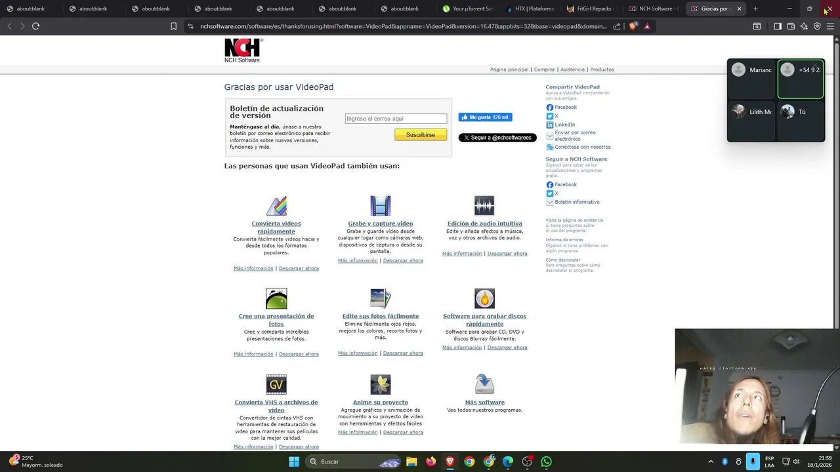Open Convierta vídeos rápidamente link
This screenshot has width=840, height=472.
click(x=276, y=227)
